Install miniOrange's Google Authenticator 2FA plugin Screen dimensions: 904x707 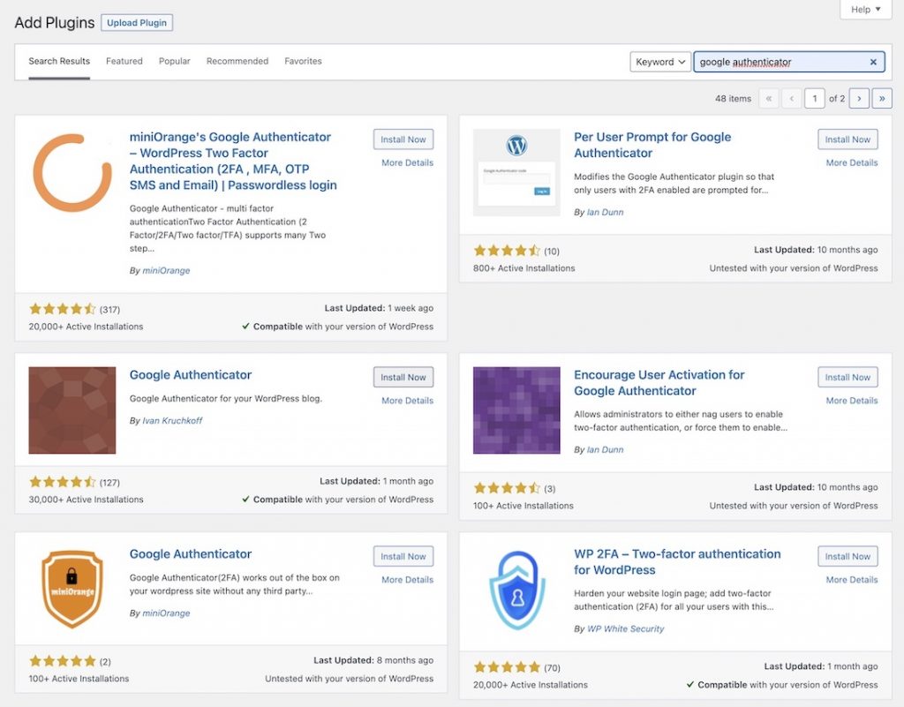tap(403, 139)
